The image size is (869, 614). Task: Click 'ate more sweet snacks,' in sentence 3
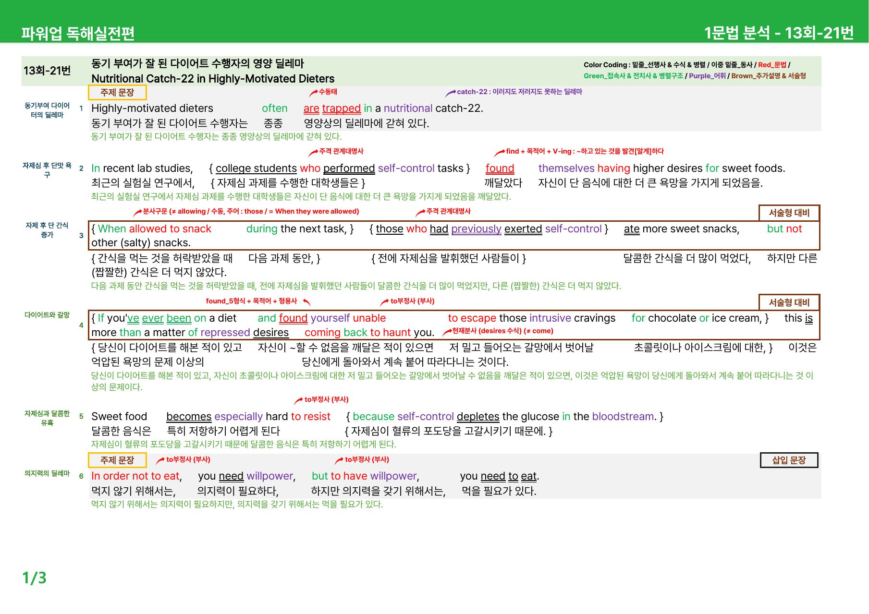tap(682, 229)
